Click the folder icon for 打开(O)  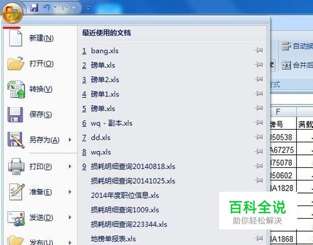16,63
